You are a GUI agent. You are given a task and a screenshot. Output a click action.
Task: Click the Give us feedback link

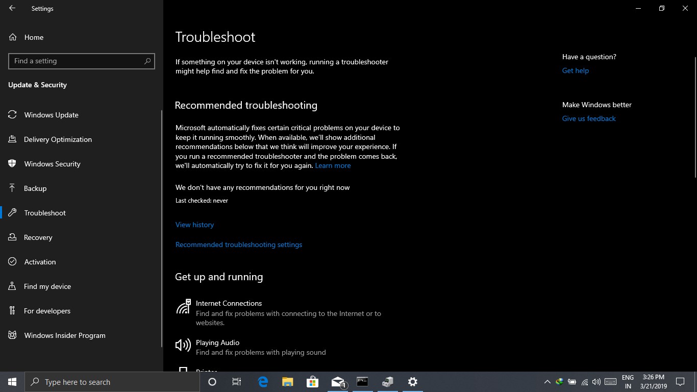tap(589, 118)
